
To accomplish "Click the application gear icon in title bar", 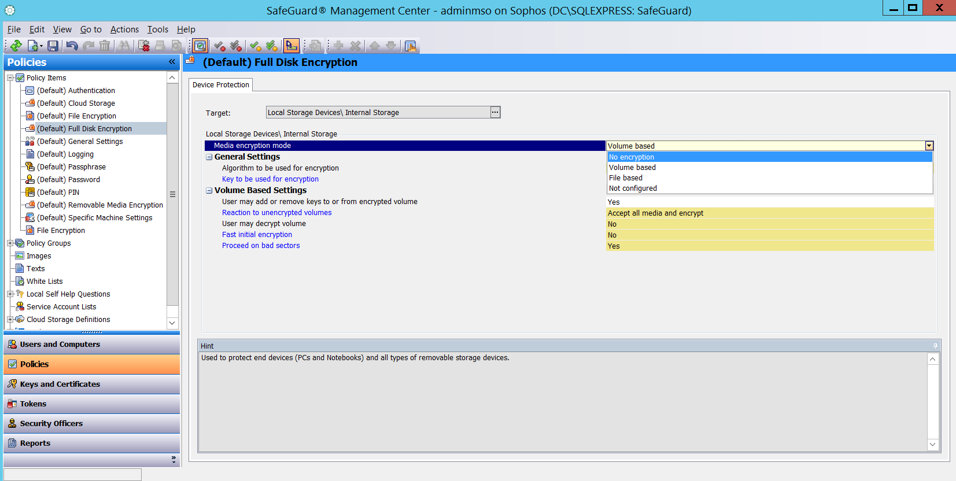I will point(10,10).
